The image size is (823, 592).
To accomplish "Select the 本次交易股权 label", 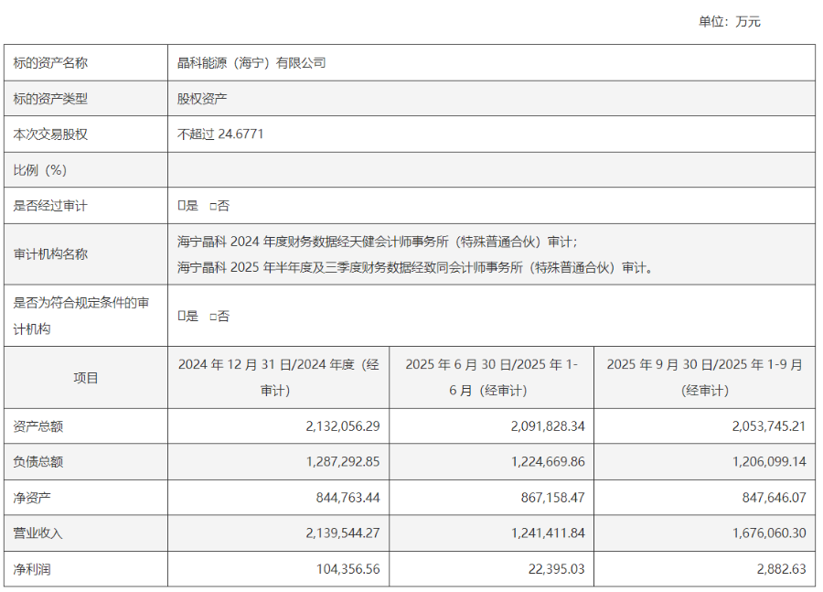I will [50, 135].
